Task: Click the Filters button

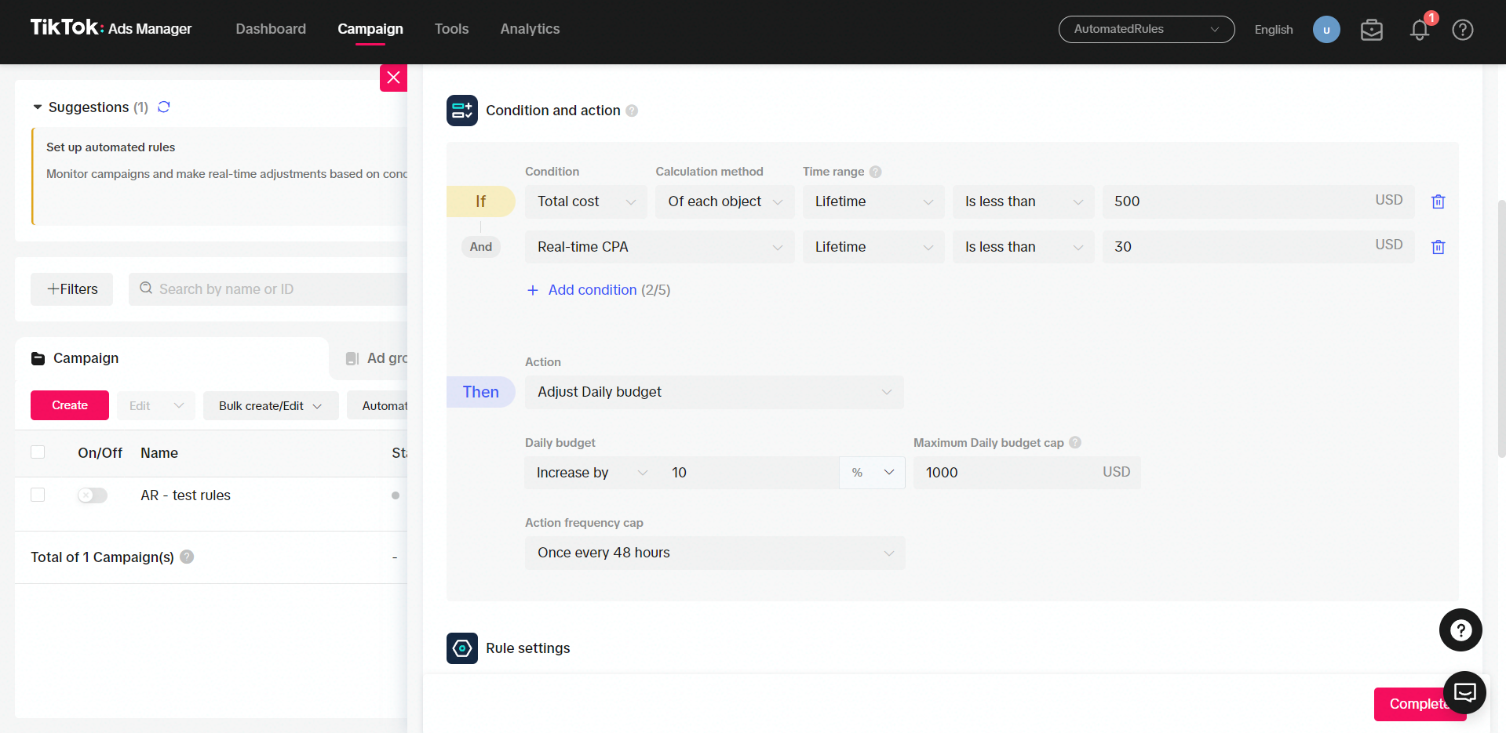Action: (71, 289)
